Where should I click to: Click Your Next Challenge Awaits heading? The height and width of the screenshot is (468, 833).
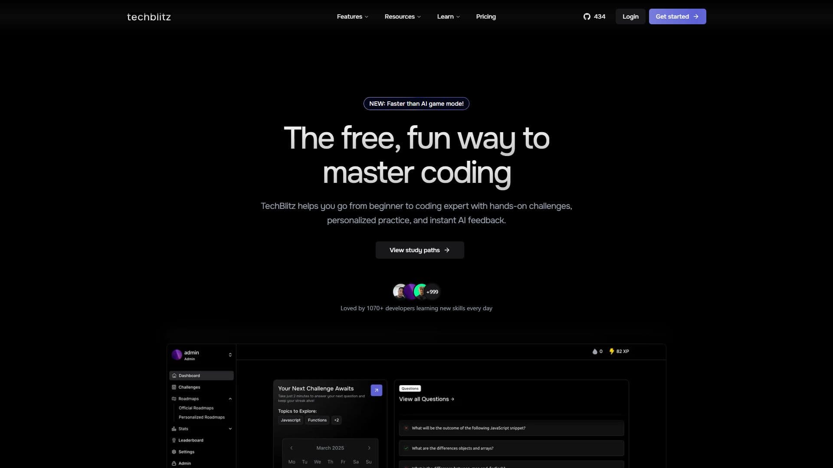point(316,389)
